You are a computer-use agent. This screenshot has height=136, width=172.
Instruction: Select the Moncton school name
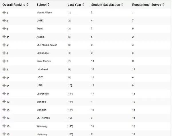42,110
